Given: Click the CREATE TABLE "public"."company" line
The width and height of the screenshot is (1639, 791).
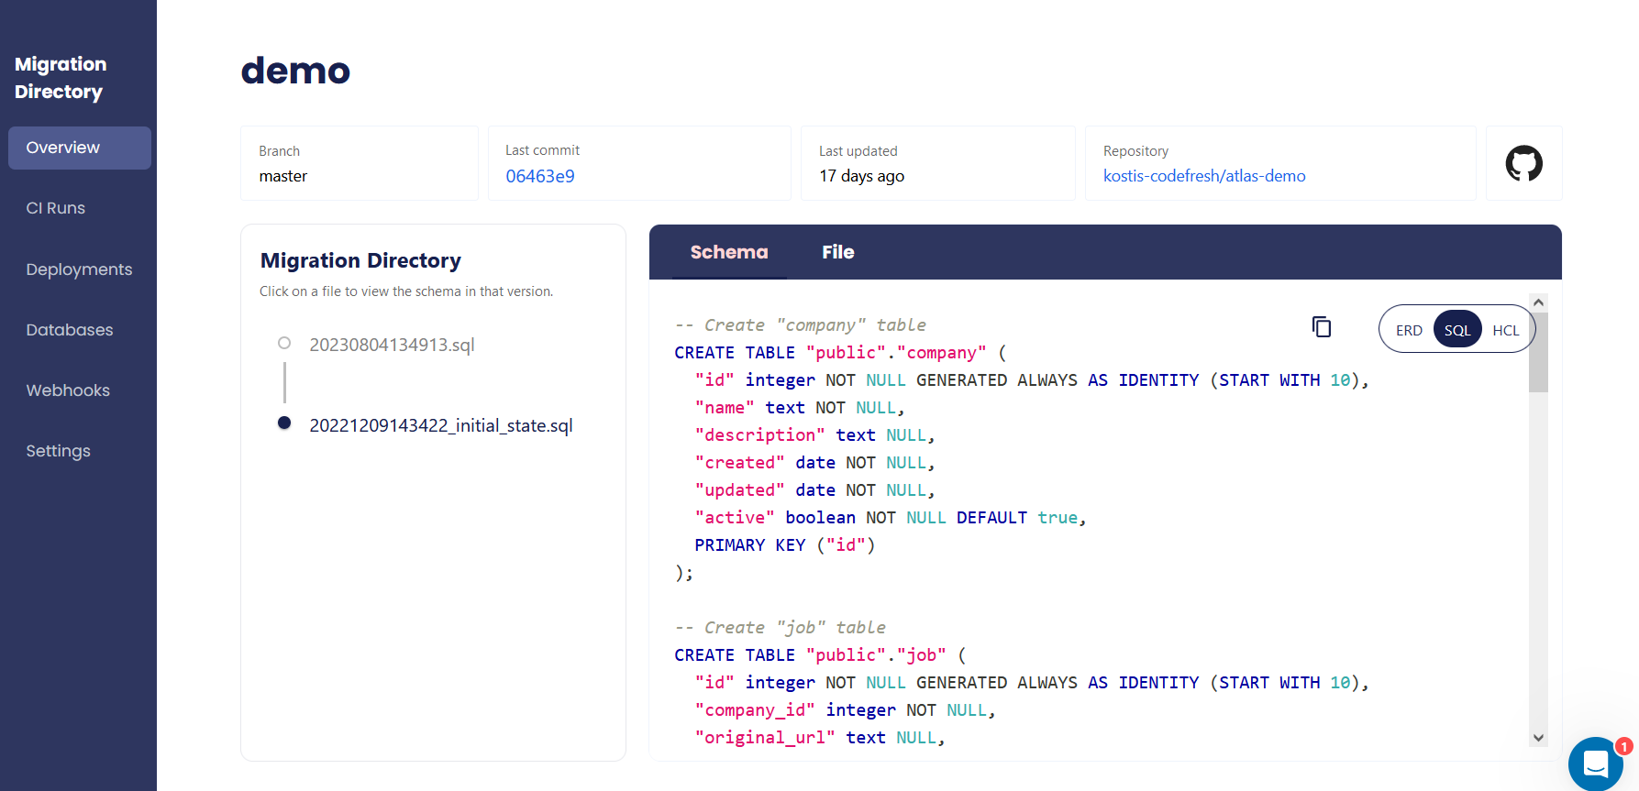Looking at the screenshot, I should point(840,353).
